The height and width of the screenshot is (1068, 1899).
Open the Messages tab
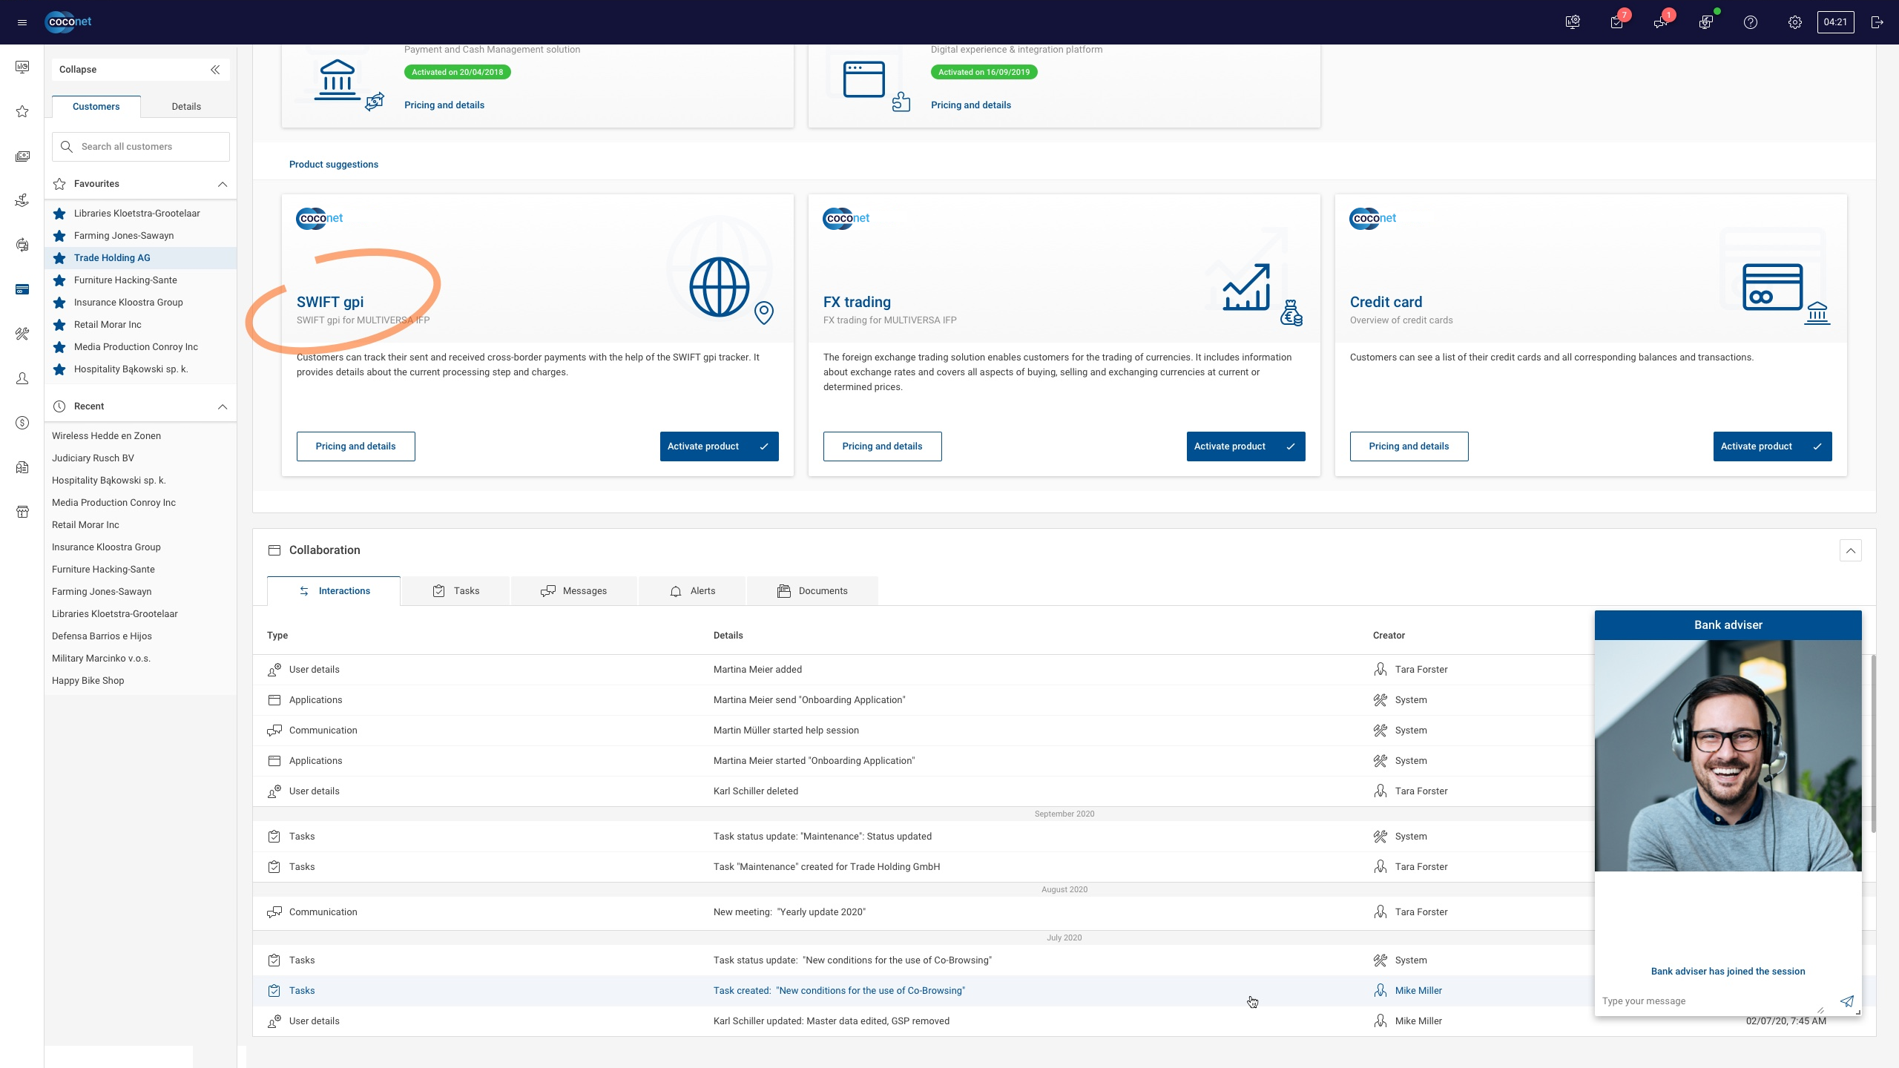(x=574, y=591)
